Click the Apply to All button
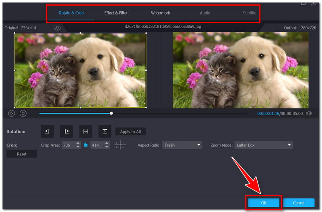 tap(130, 132)
